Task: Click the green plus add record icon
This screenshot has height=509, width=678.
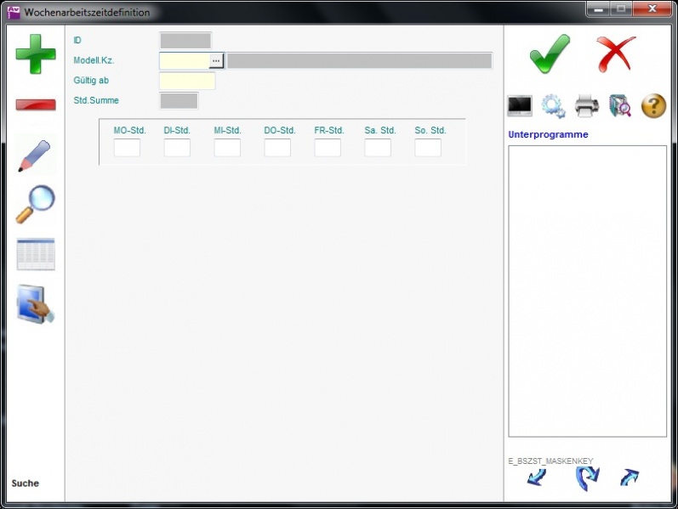Action: 36,54
